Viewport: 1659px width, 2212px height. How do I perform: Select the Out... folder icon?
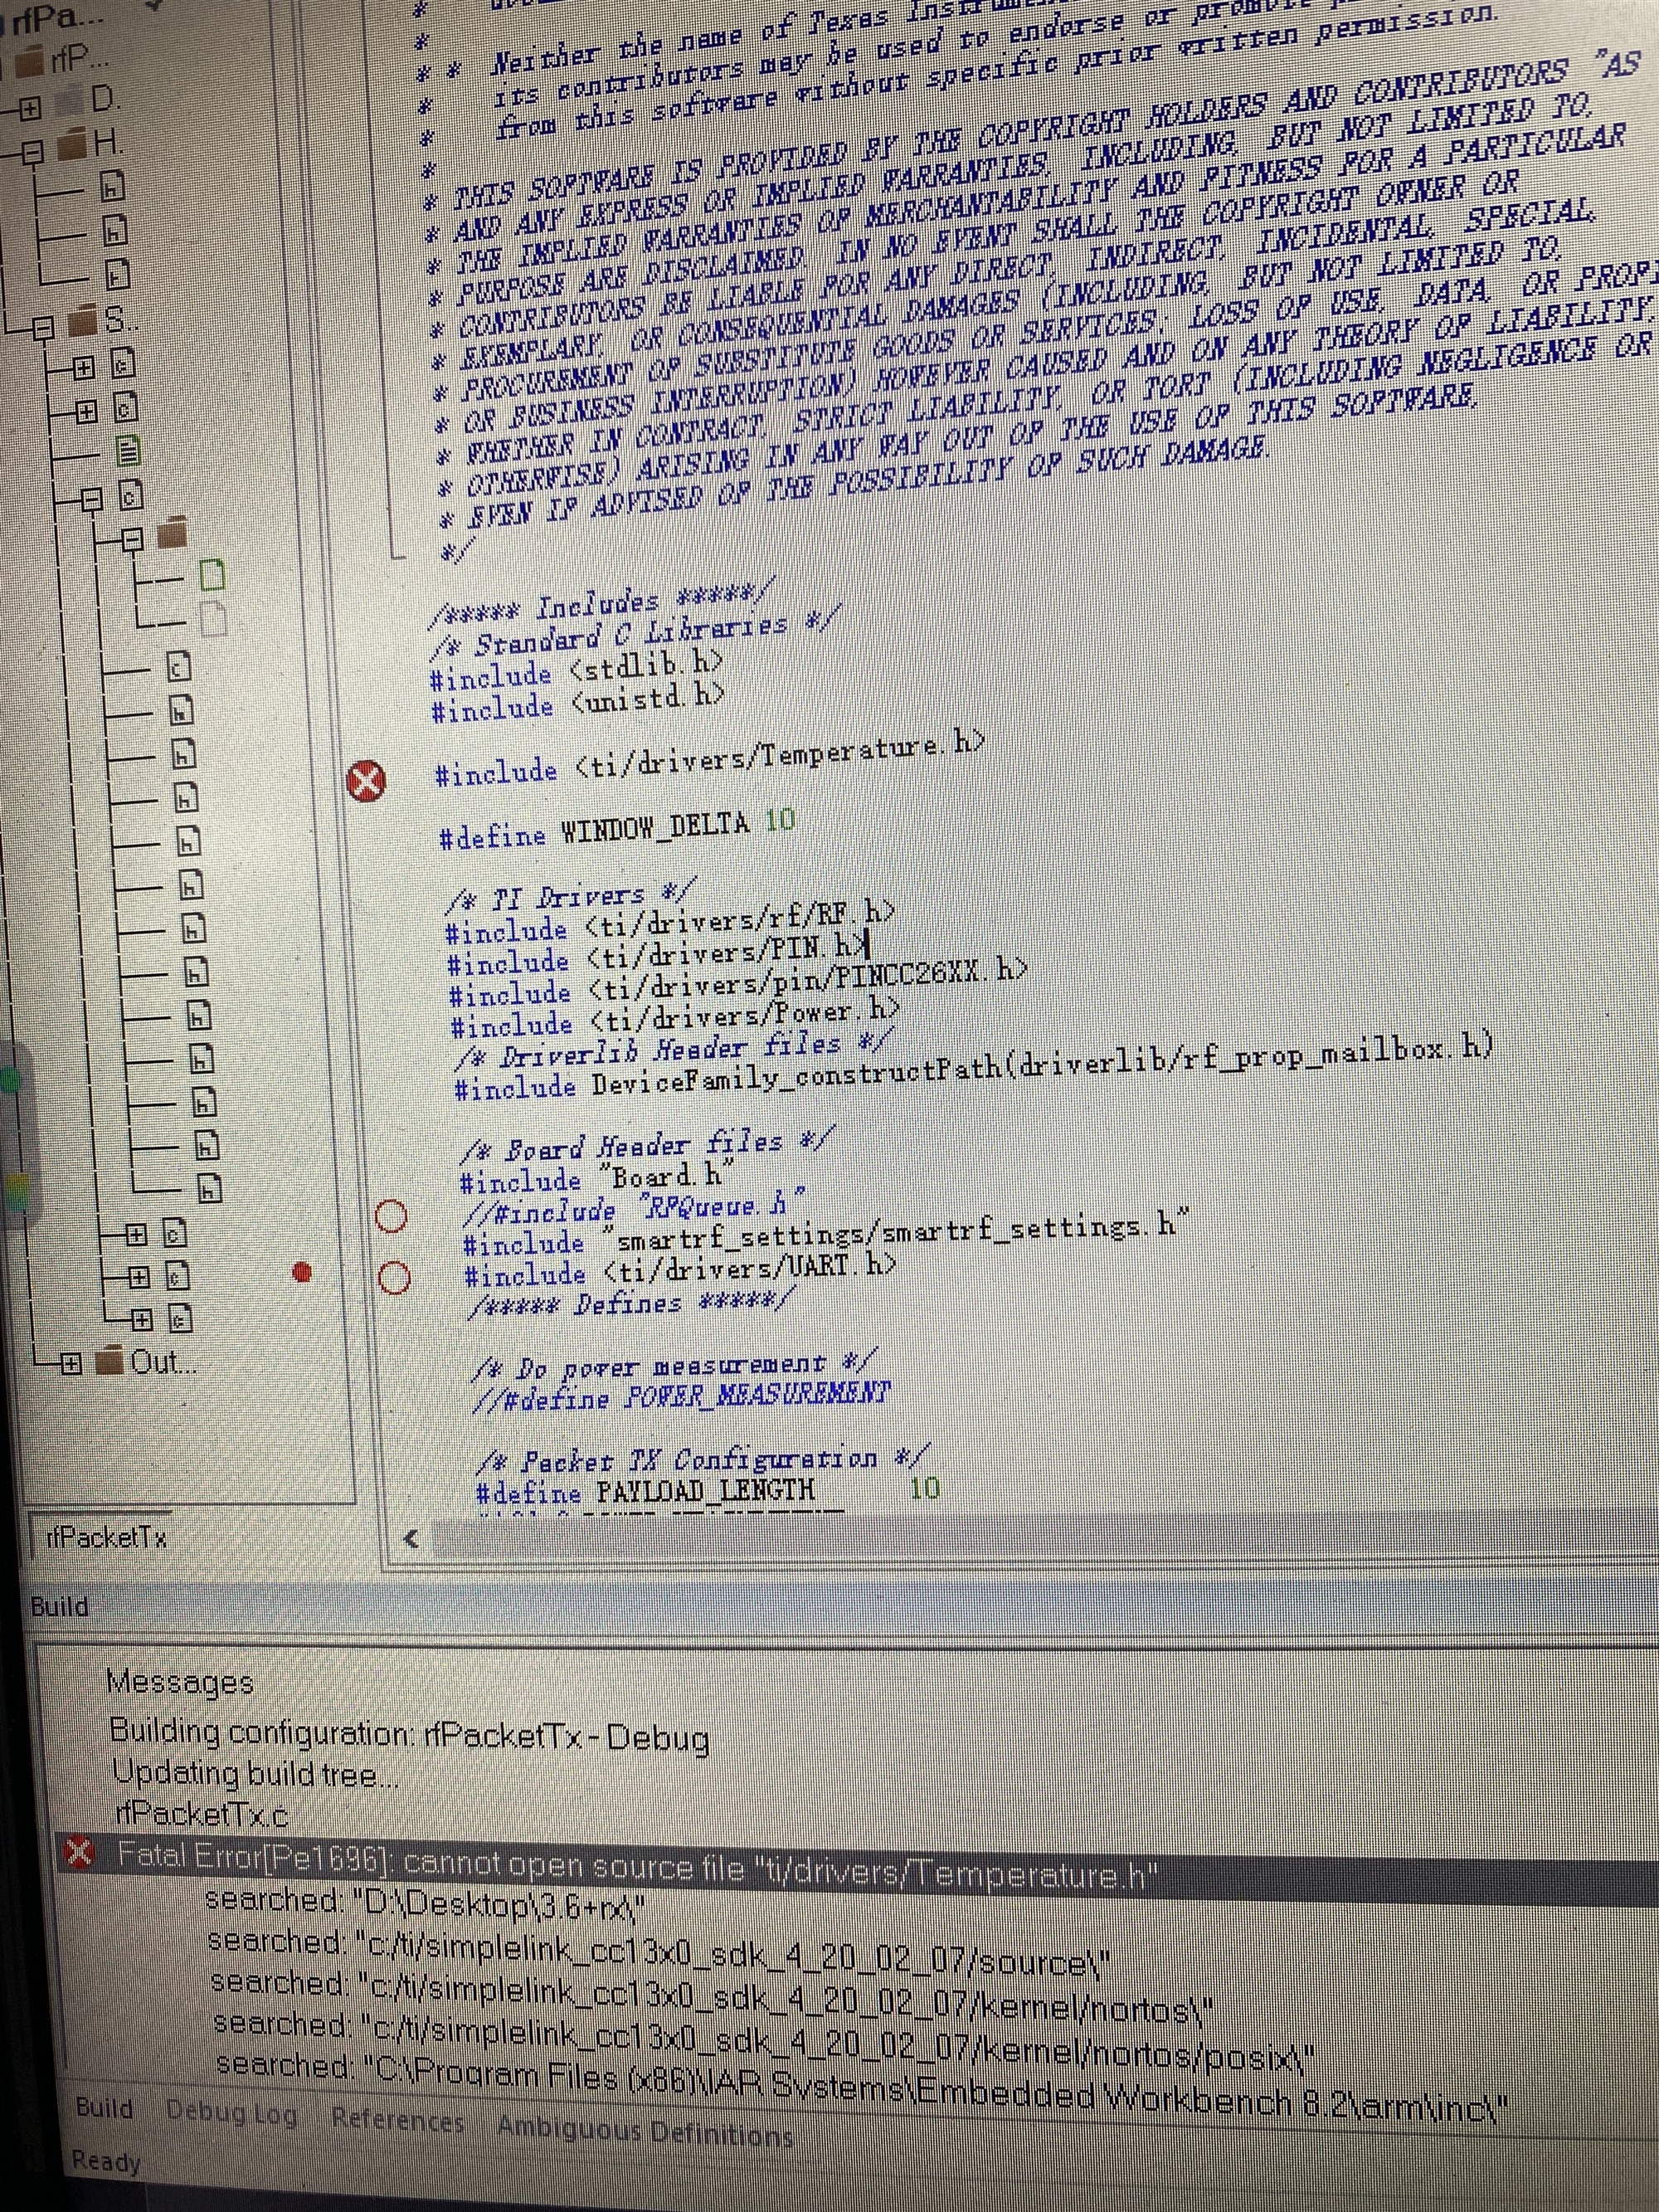click(110, 1362)
